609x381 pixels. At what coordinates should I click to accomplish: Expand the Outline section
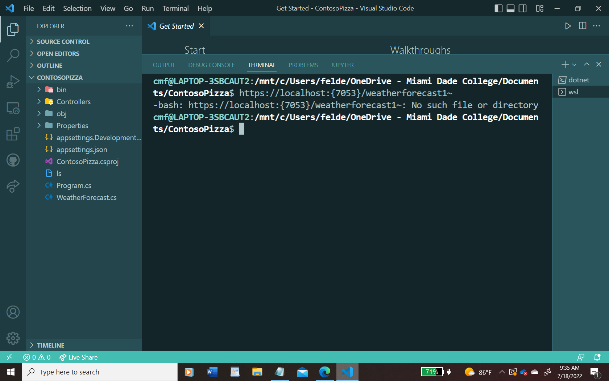[84, 66]
